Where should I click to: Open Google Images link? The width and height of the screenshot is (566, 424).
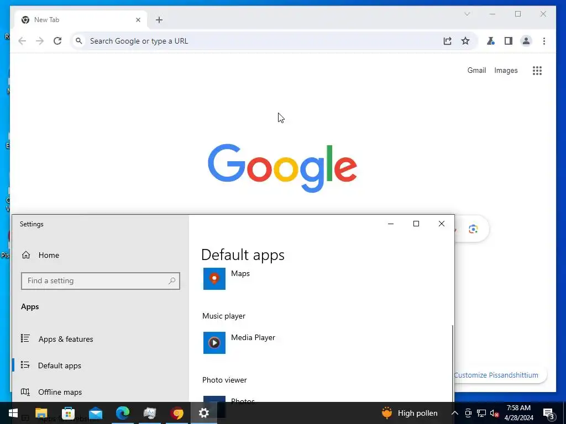click(x=506, y=70)
